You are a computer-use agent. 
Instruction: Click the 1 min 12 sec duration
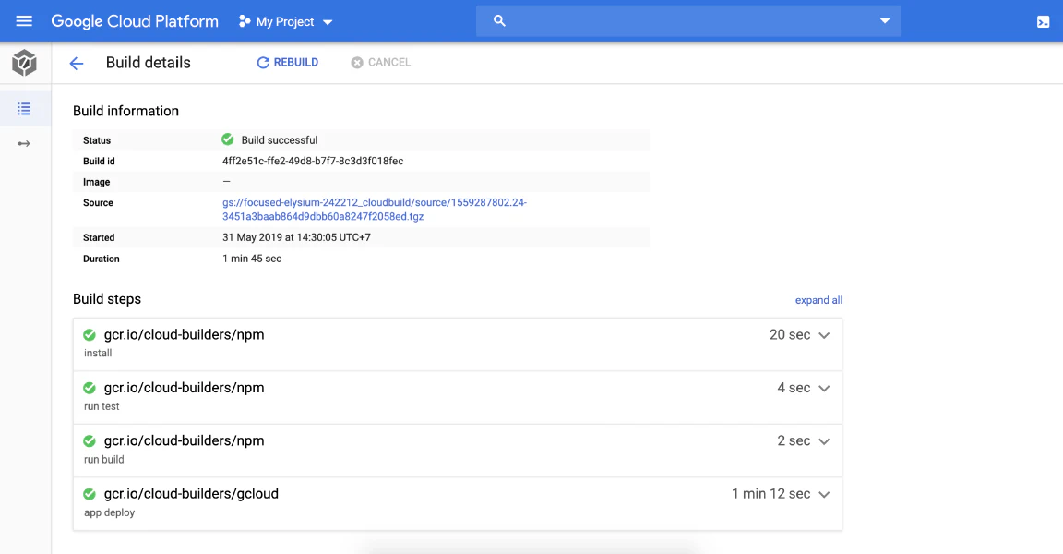tap(770, 494)
